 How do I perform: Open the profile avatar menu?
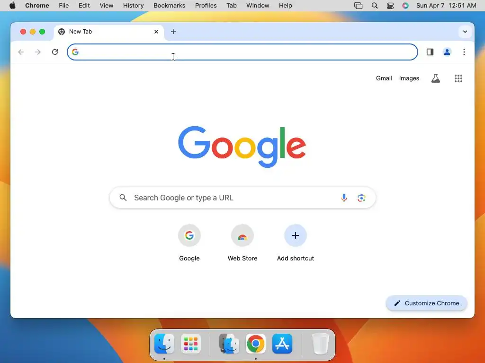coord(447,52)
